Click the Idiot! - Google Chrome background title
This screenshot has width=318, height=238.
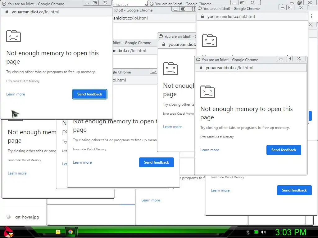pyautogui.click(x=134, y=10)
